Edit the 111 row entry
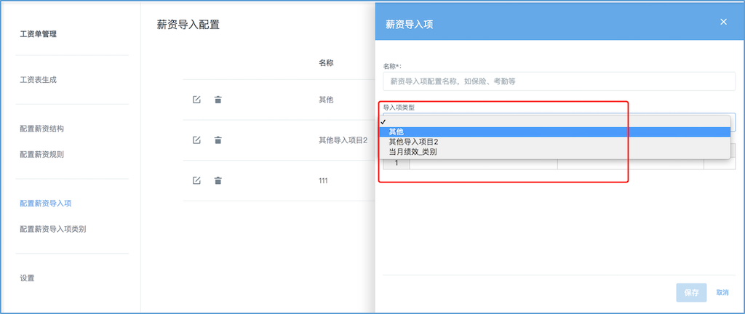 pos(196,180)
